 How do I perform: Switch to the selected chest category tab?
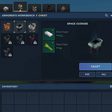[x=20, y=7]
